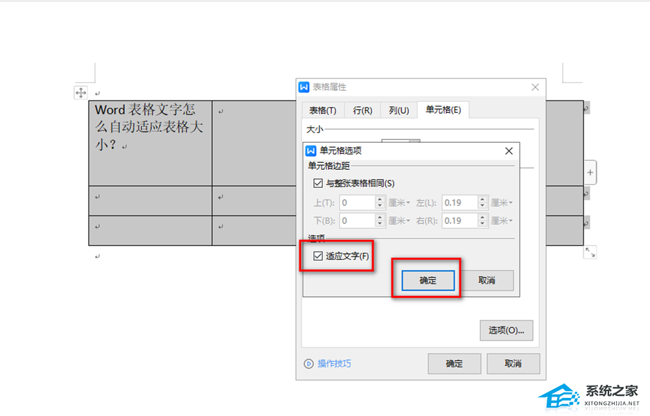Click the 上(T) spinner arrows
Viewport: 650px width, 416px height.
(380, 203)
